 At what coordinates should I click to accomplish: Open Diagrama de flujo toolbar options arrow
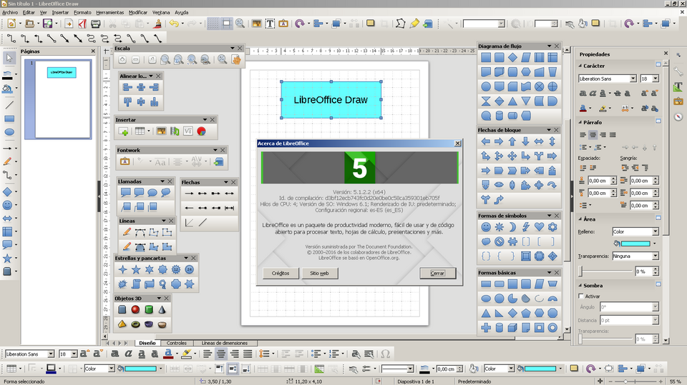point(549,46)
